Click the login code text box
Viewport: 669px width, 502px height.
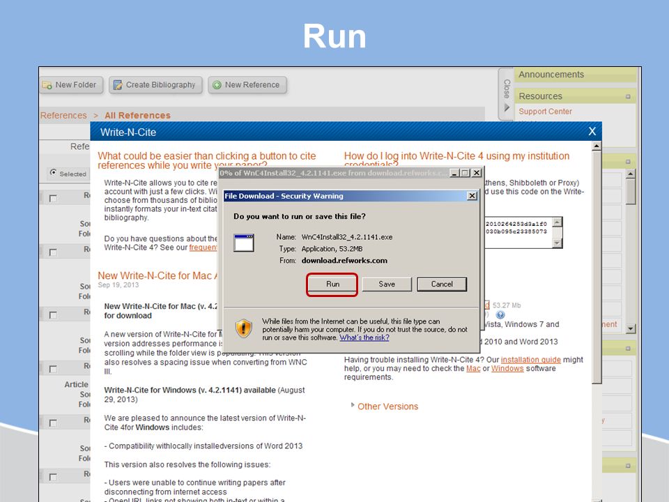tap(518, 231)
